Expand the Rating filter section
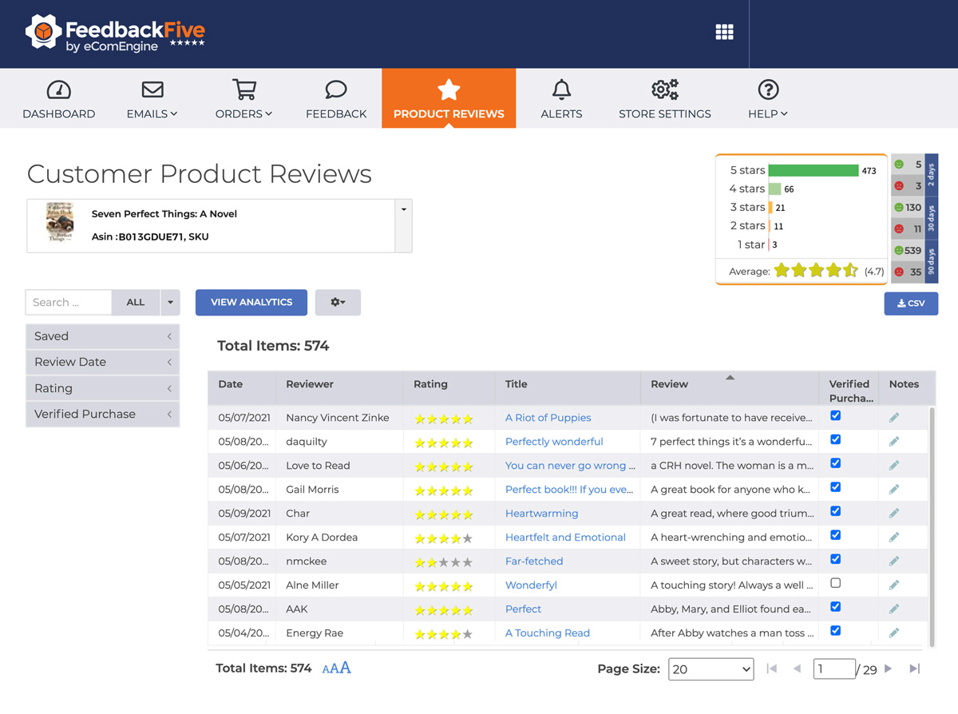The image size is (958, 714). (102, 388)
